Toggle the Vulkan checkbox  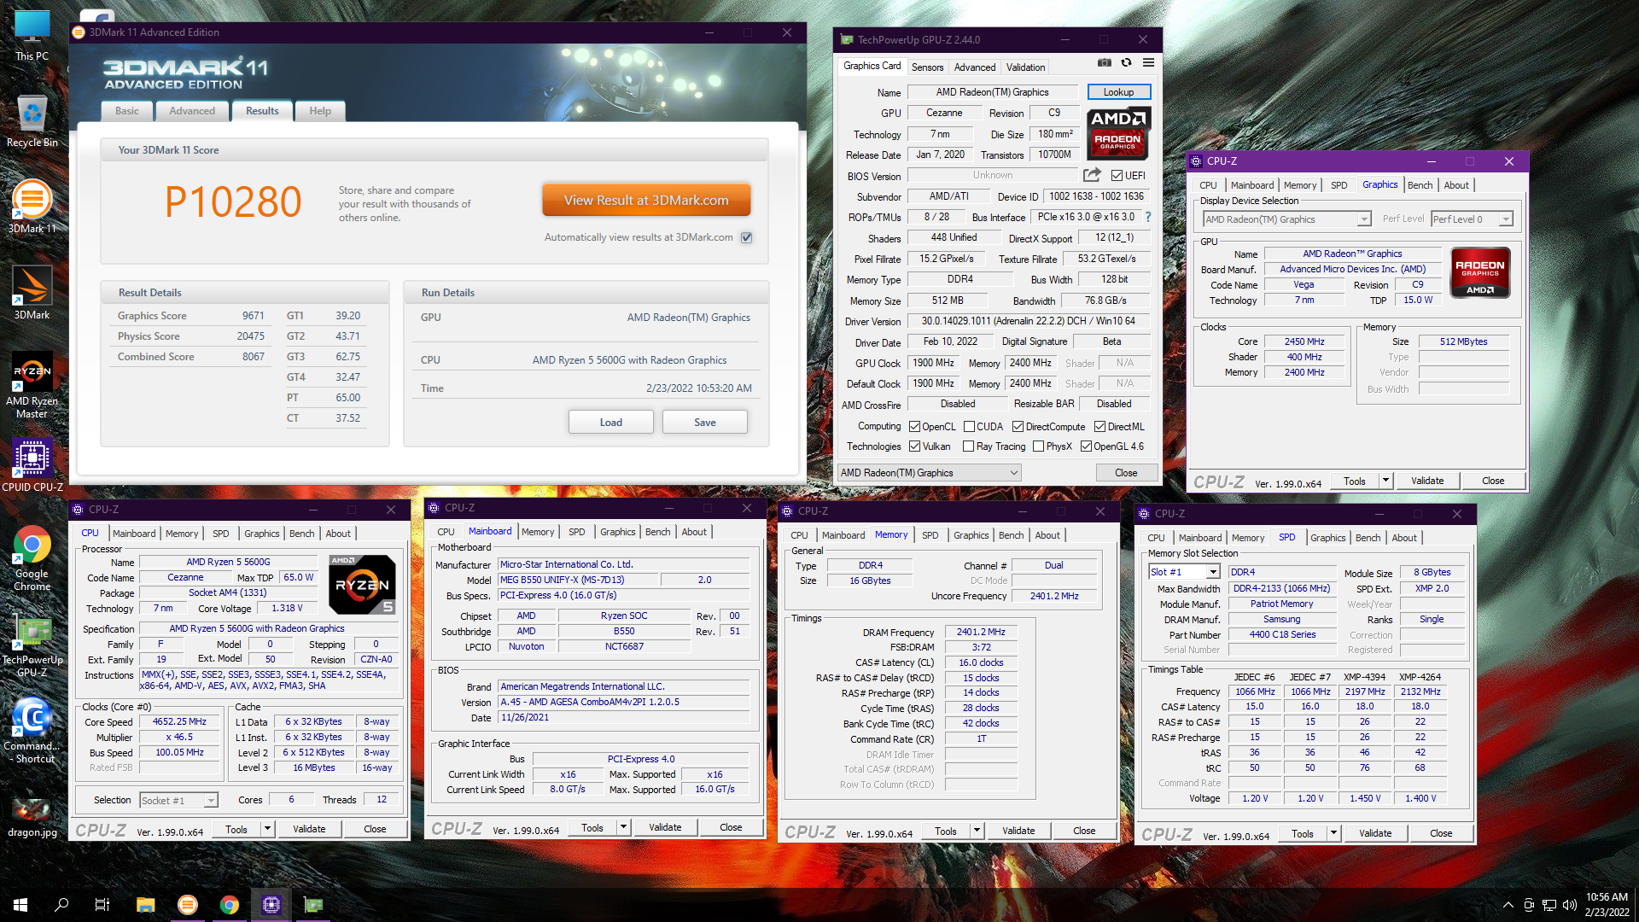[915, 446]
